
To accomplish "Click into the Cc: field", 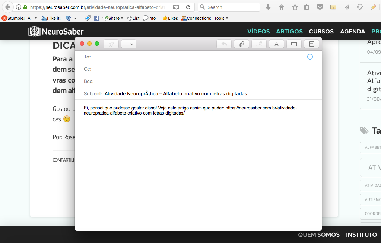I will point(205,69).
